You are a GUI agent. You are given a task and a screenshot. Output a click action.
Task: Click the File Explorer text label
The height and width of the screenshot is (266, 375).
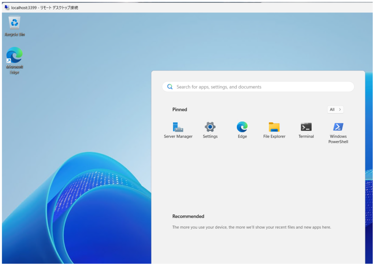pos(274,137)
